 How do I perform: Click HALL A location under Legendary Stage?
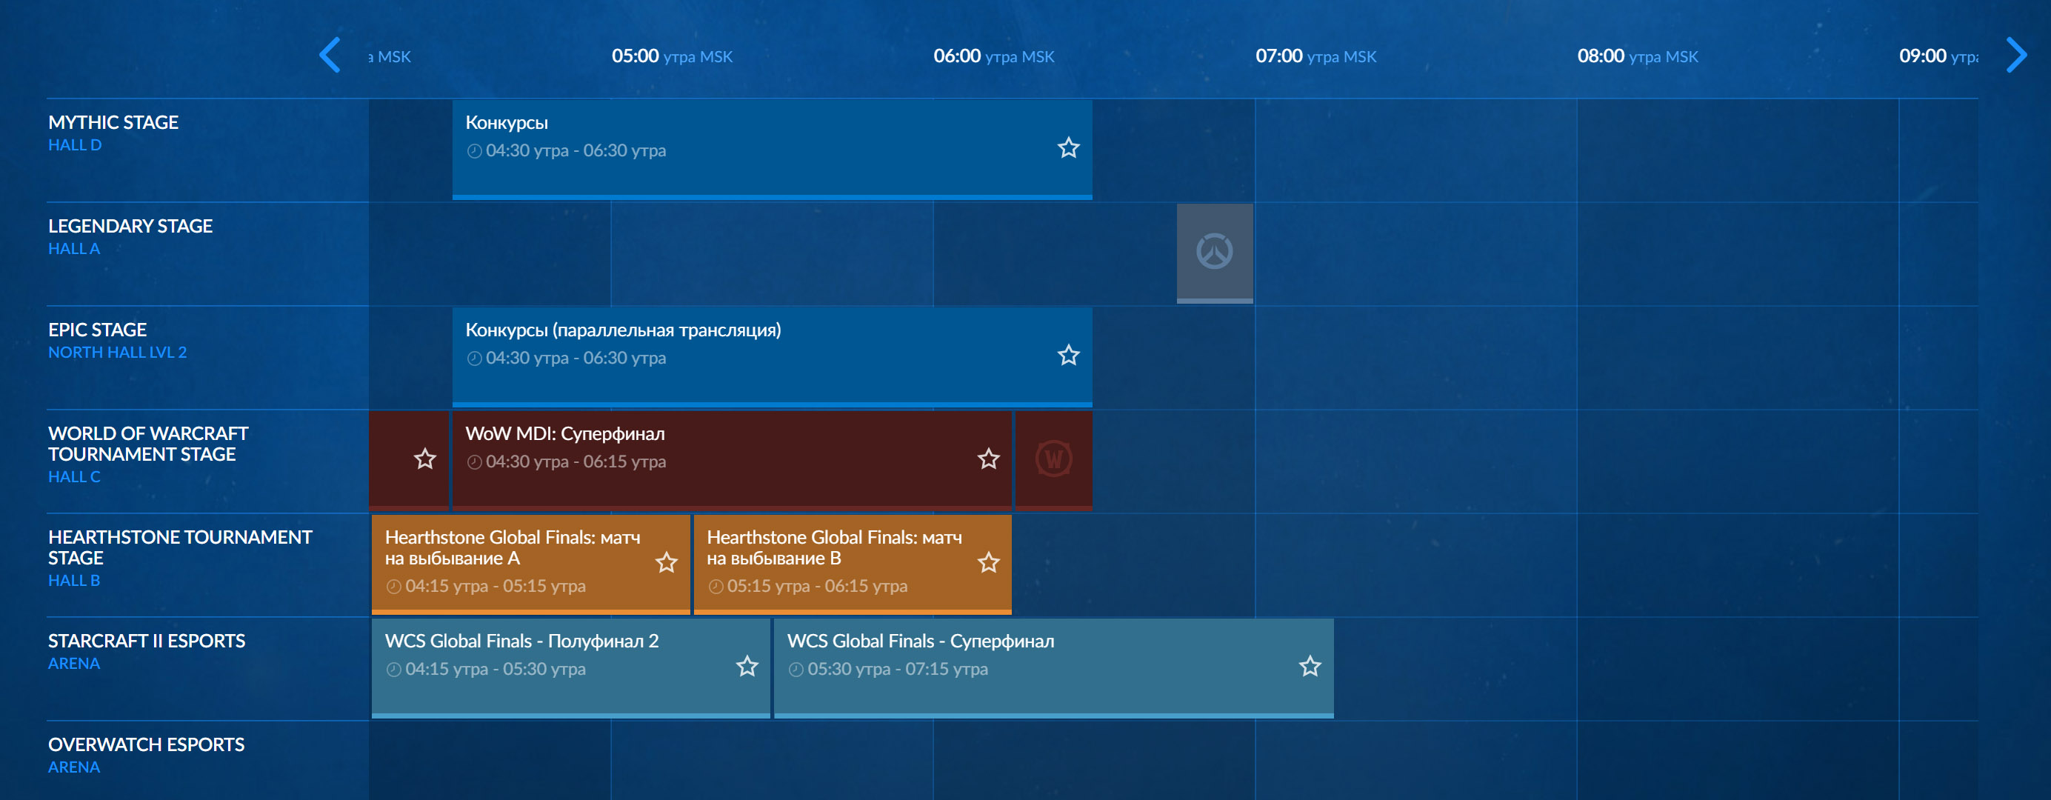pos(74,248)
